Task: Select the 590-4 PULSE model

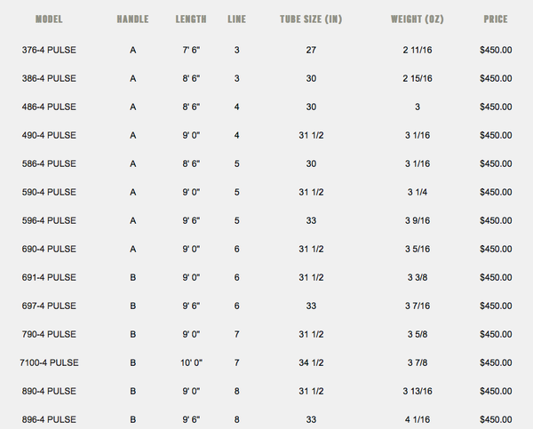Action: click(x=49, y=192)
